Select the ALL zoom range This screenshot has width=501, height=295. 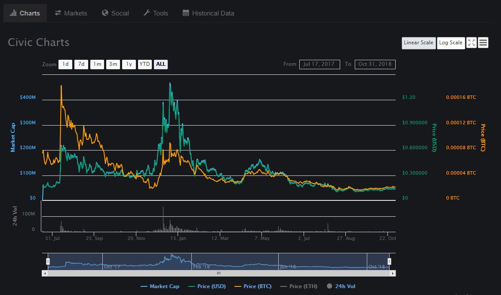coord(161,64)
